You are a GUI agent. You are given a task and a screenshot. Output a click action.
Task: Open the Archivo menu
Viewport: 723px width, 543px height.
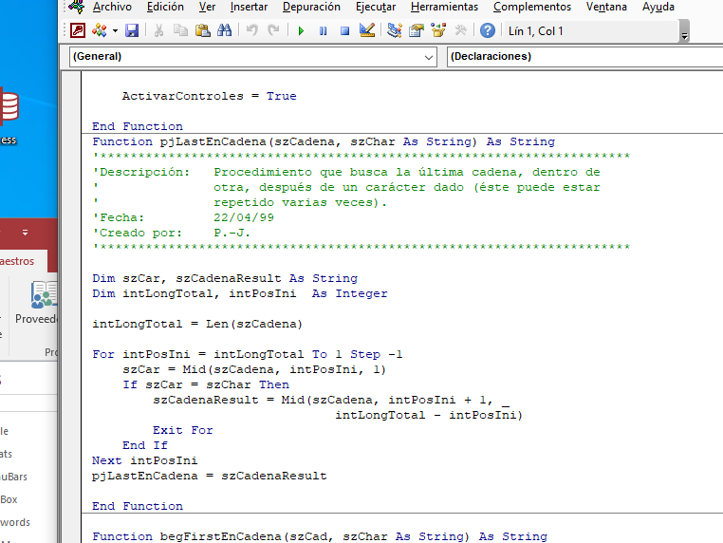[112, 7]
